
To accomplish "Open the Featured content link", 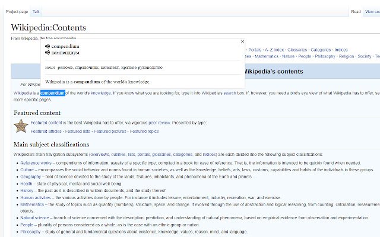I will tap(46, 123).
